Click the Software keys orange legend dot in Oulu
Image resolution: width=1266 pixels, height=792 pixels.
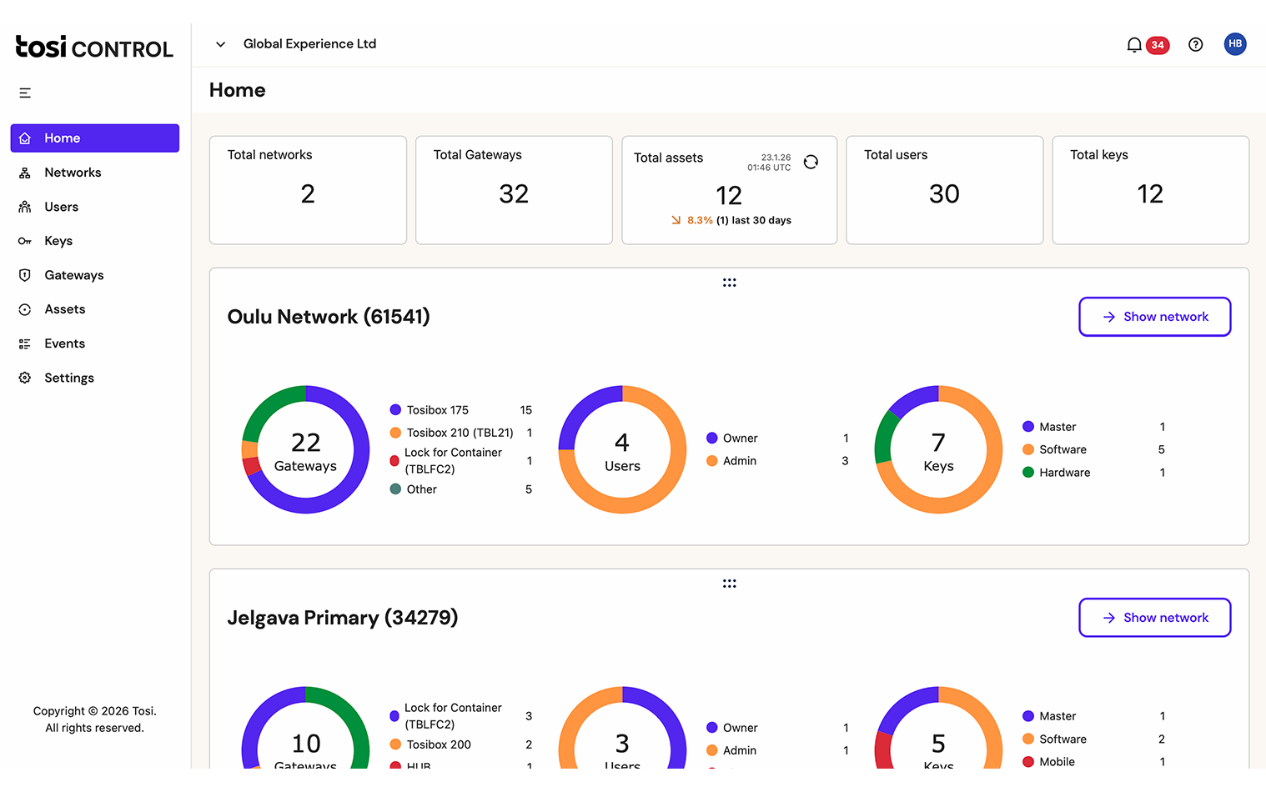(x=1028, y=449)
